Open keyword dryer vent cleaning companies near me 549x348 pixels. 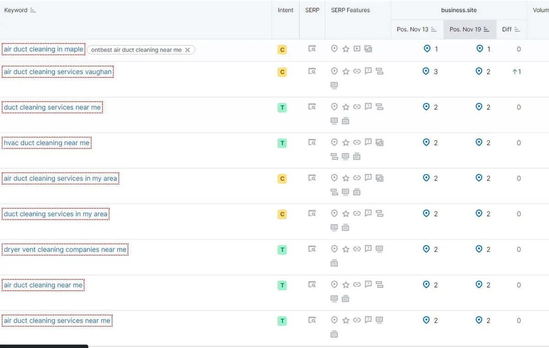pyautogui.click(x=65, y=250)
